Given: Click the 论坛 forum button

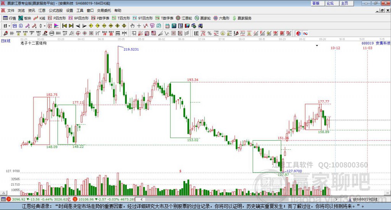Looking at the screenshot, I should 332,3.
